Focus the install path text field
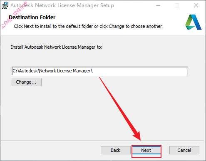Screen dimensions: 206x161 [x=99, y=71]
